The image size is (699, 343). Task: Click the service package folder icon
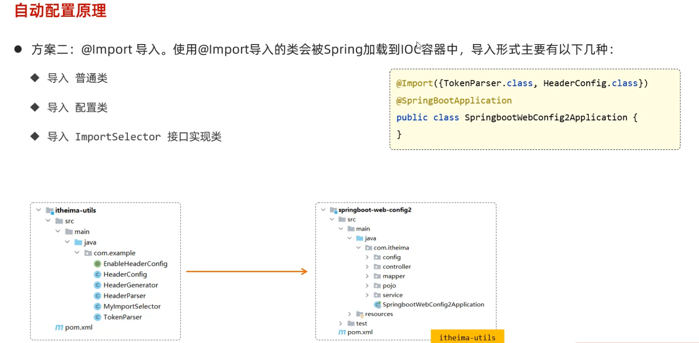377,295
